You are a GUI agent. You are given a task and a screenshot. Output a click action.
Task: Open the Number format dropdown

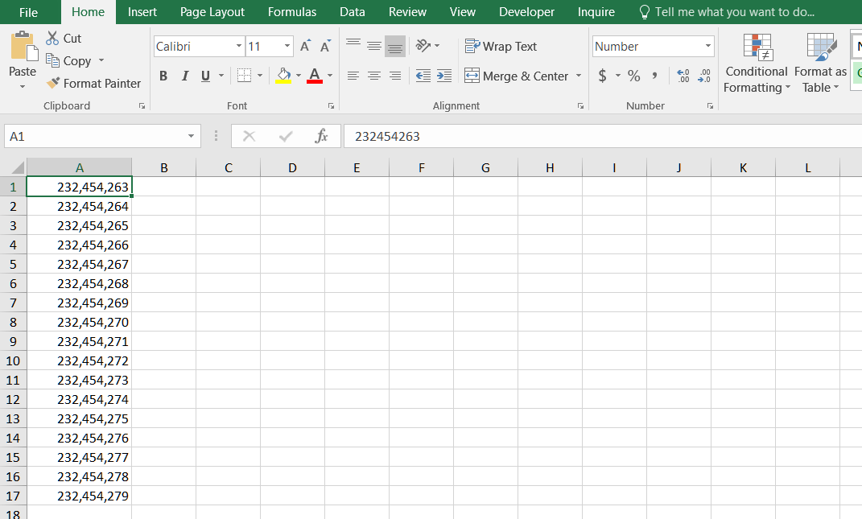[x=707, y=47]
